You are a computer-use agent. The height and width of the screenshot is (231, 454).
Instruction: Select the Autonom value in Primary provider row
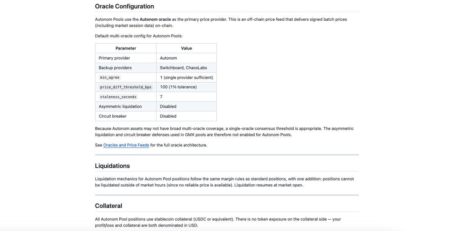168,58
